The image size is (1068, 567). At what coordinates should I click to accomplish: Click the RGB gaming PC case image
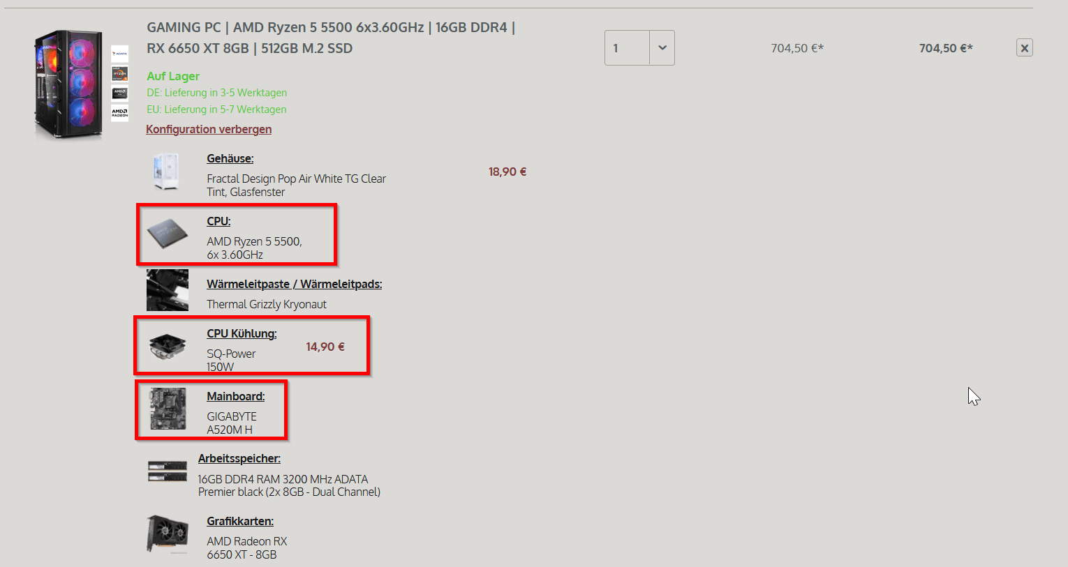[x=68, y=84]
